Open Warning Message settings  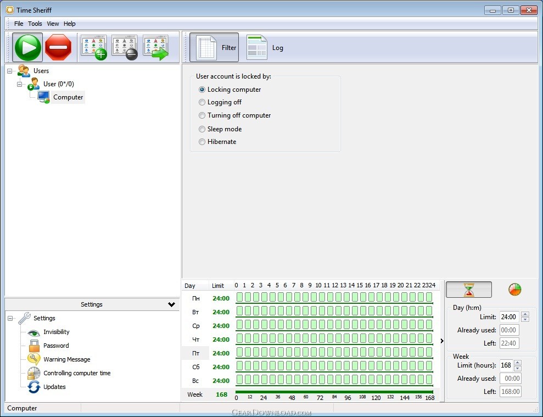[x=67, y=359]
